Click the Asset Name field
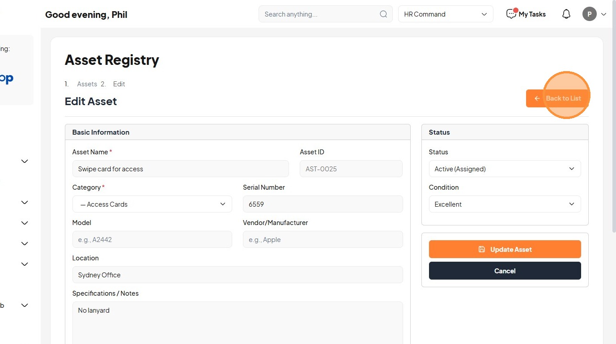Viewport: 616px width, 344px height. pos(180,169)
